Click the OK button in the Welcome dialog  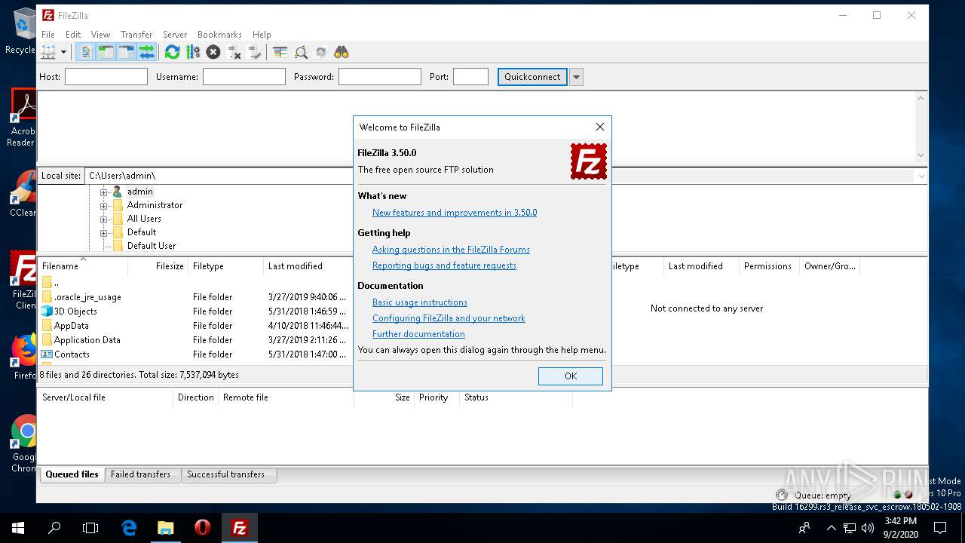[x=571, y=376]
